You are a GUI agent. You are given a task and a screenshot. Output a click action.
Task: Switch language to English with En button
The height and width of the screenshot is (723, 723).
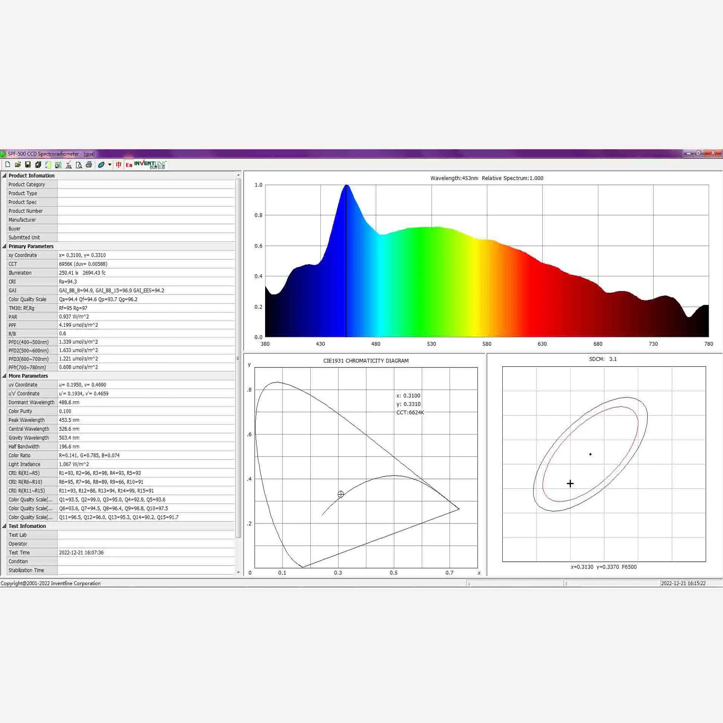(129, 165)
